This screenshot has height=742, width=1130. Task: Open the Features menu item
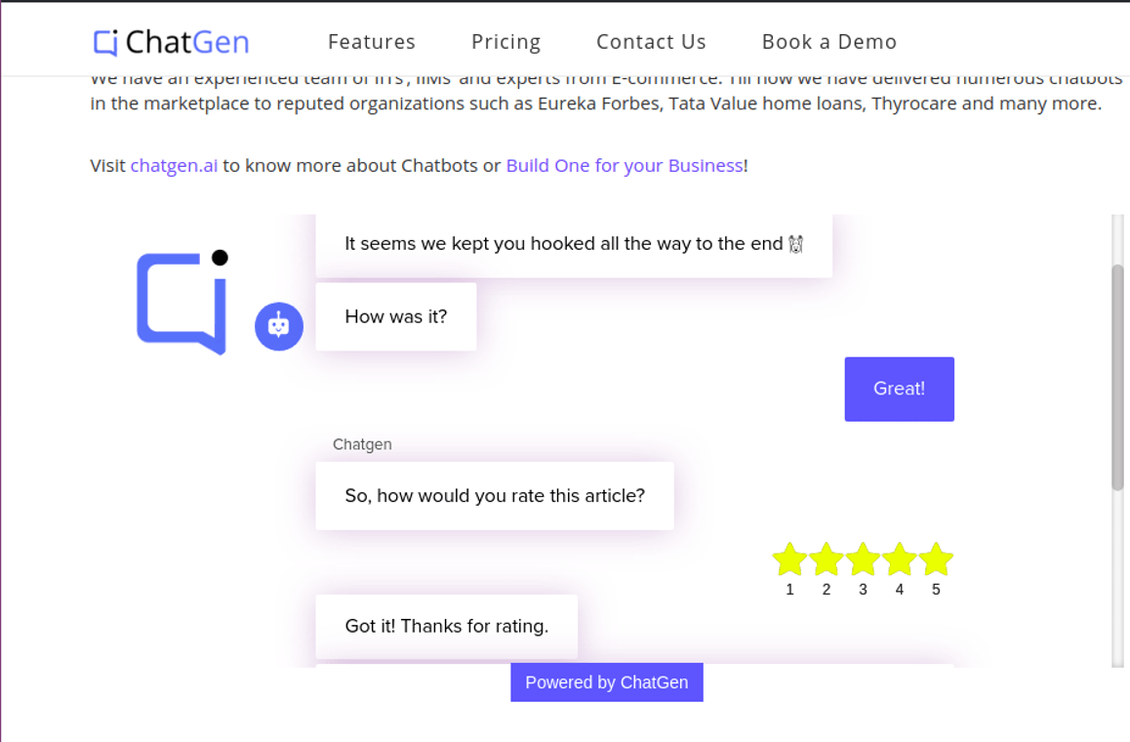tap(372, 42)
